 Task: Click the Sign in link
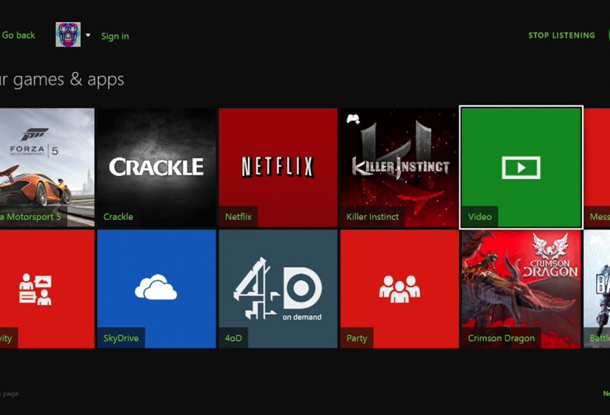pyautogui.click(x=114, y=36)
